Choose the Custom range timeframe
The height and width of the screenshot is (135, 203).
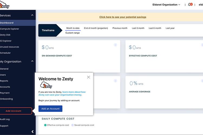coord(73,33)
